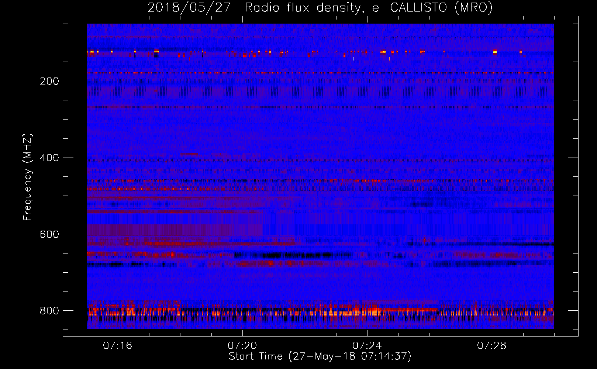
Task: Click the 400 frequency tick label
Action: coord(49,158)
